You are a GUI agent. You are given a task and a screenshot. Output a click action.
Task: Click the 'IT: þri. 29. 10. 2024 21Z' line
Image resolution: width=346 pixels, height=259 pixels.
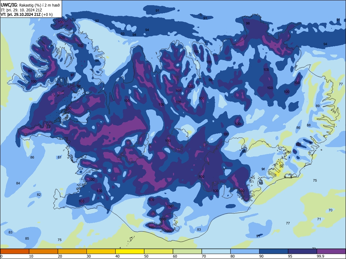(21, 10)
